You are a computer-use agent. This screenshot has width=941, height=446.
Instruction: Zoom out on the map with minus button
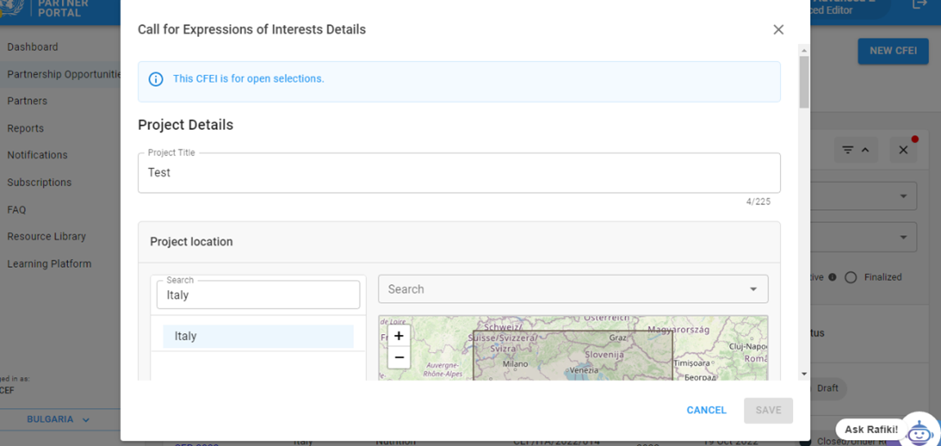coord(399,358)
